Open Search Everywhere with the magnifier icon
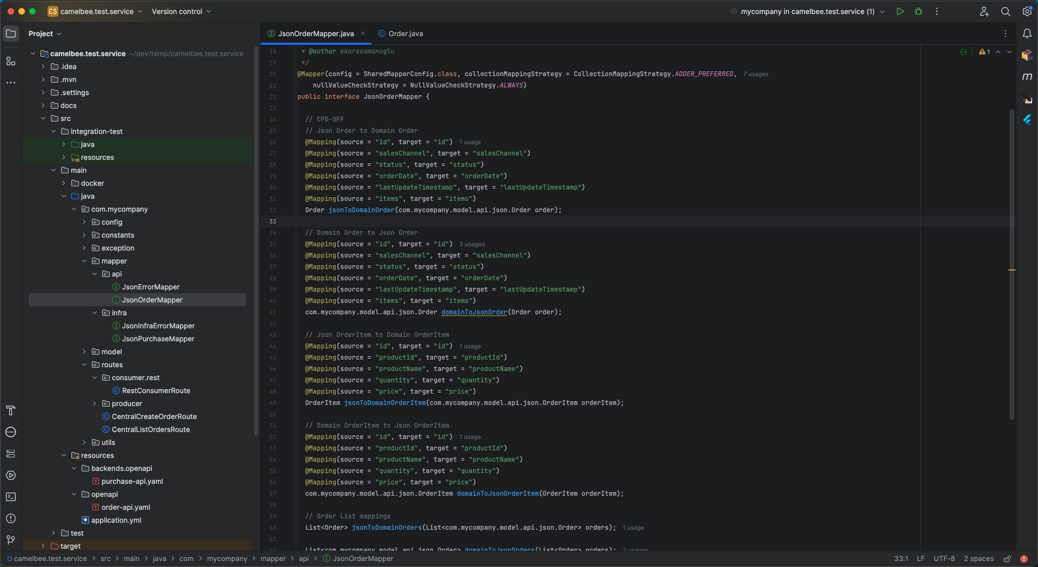 [1005, 11]
